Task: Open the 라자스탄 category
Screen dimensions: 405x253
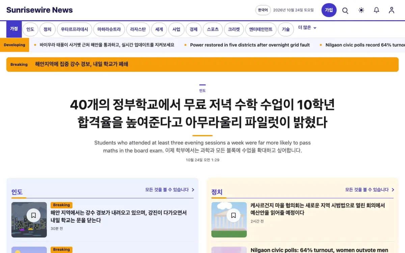Action: pos(138,29)
